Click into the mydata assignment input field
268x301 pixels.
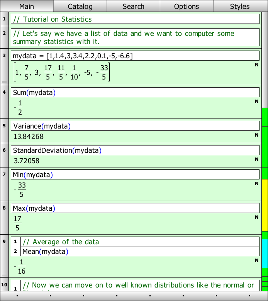[x=135, y=56]
